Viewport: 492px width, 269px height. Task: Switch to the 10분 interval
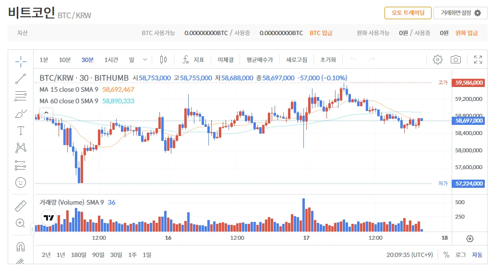[65, 60]
